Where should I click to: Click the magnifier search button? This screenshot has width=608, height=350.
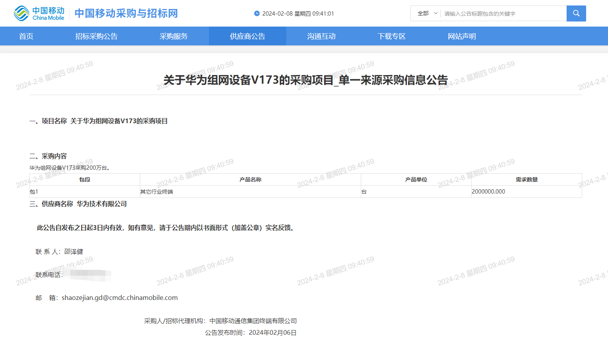point(576,13)
